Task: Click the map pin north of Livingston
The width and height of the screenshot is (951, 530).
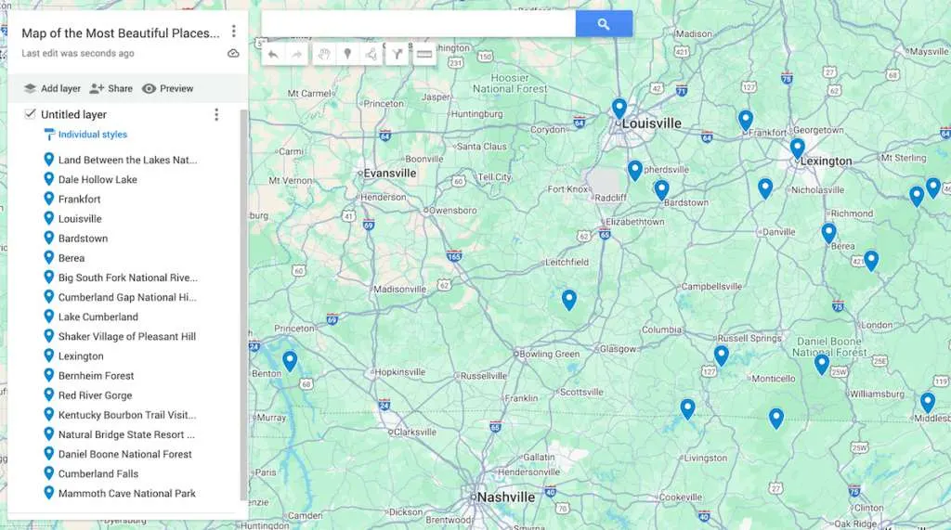Action: pos(687,408)
